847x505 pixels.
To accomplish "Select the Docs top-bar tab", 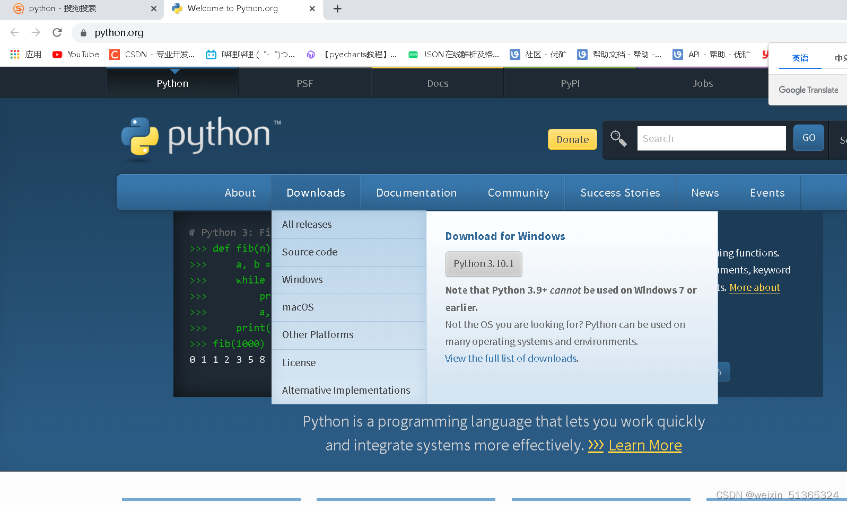I will click(x=438, y=83).
